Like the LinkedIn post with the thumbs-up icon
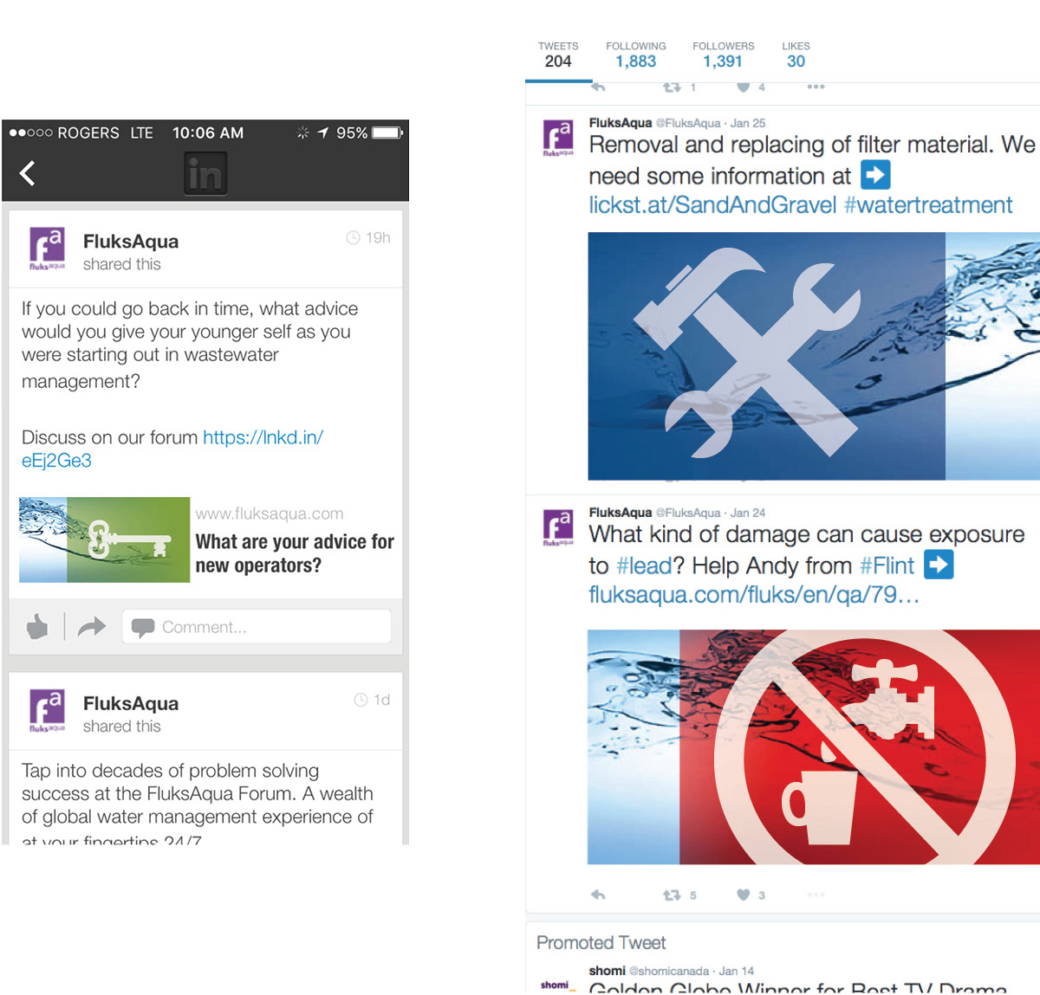 pos(37,626)
